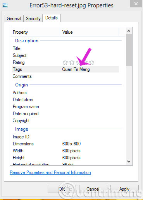Click scrollbar down arrow in the details list
The height and width of the screenshot is (200, 143).
(x=129, y=162)
